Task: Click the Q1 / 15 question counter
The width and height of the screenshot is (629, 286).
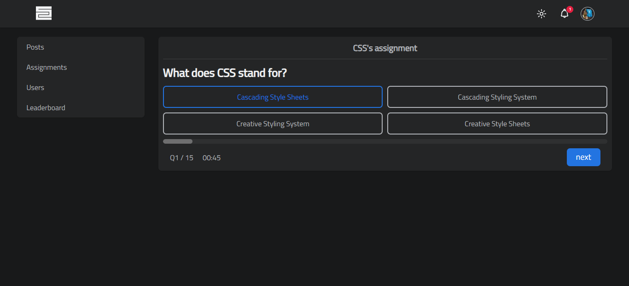Action: [181, 158]
